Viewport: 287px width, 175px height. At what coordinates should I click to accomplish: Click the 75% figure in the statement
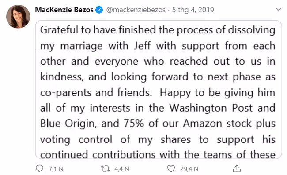coord(134,124)
